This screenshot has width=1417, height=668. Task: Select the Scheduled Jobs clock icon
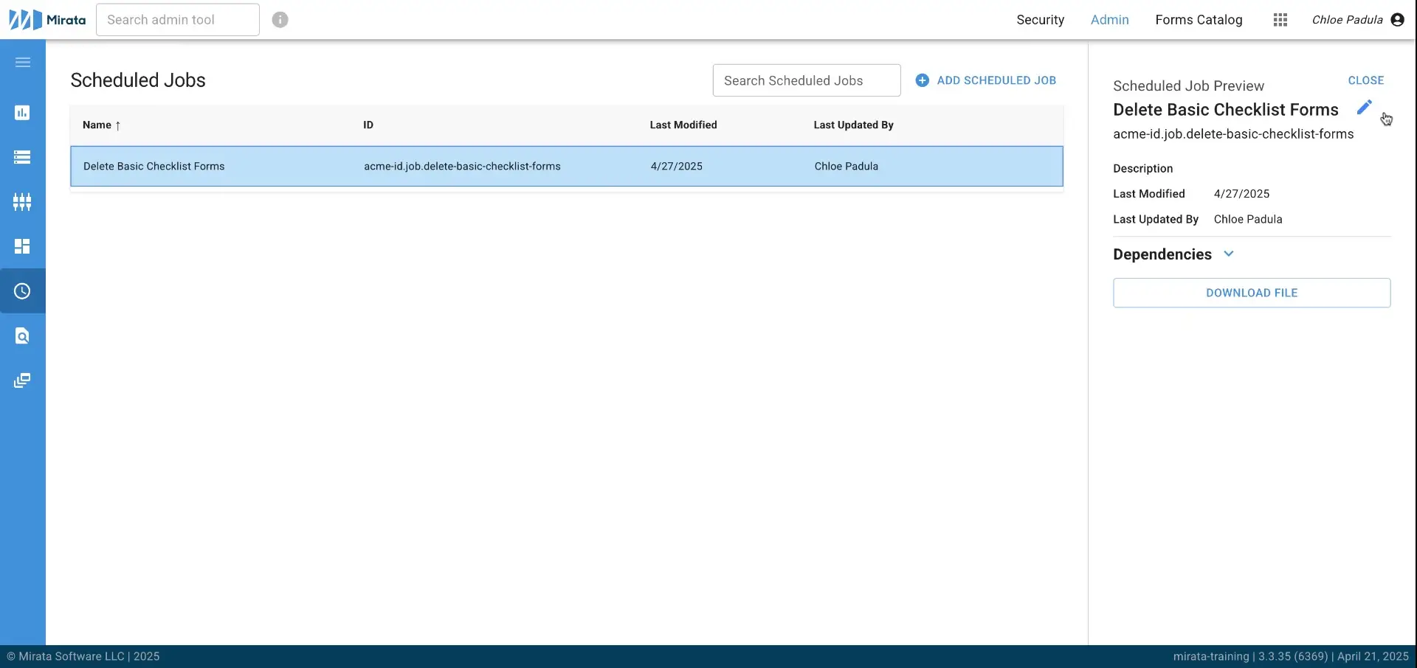(x=22, y=290)
